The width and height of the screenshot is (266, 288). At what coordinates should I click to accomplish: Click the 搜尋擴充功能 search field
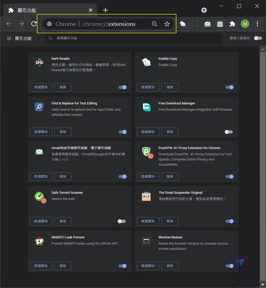[x=133, y=38]
